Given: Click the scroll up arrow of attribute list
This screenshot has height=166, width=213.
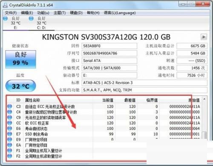Looking at the screenshot, I should pyautogui.click(x=204, y=99).
